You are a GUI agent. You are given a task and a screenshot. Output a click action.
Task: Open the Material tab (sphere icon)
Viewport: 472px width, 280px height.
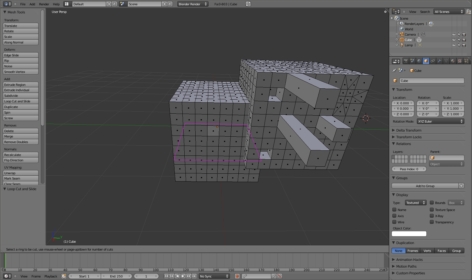[453, 61]
